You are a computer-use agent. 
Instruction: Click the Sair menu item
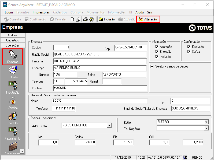point(150,12)
